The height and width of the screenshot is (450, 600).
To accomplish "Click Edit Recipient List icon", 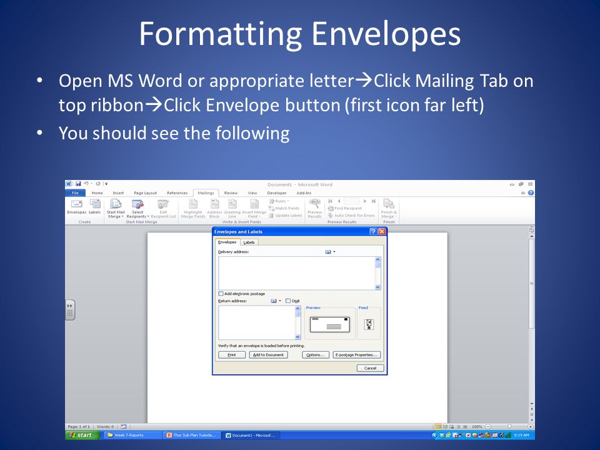I will (163, 209).
